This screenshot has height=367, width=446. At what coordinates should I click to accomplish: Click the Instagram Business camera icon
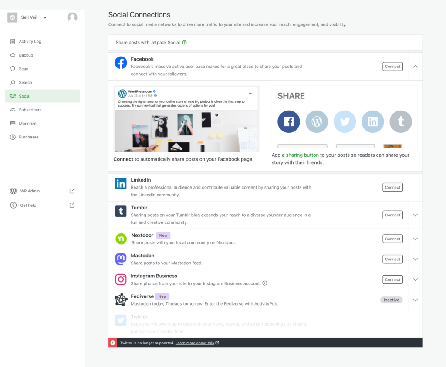[121, 279]
